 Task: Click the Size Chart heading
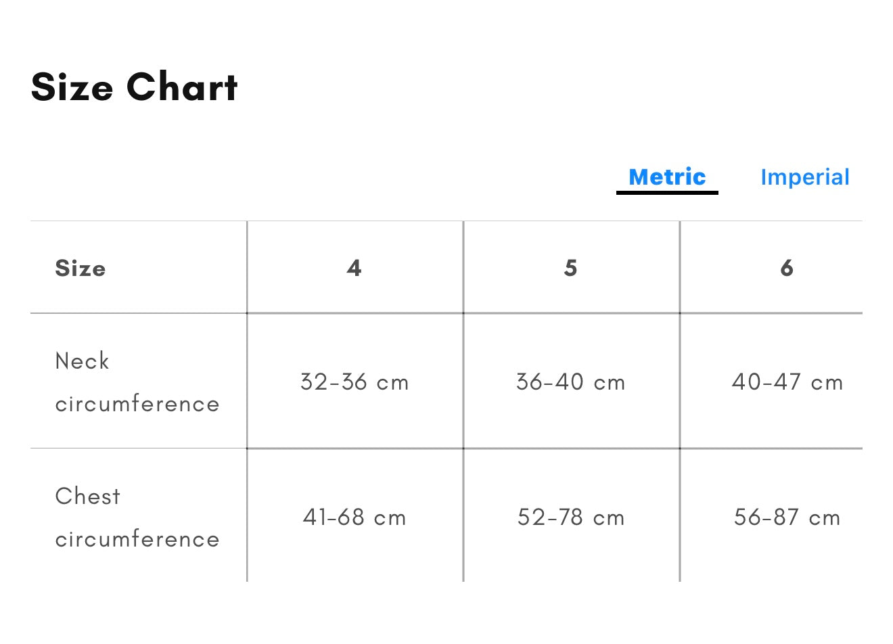tap(134, 87)
